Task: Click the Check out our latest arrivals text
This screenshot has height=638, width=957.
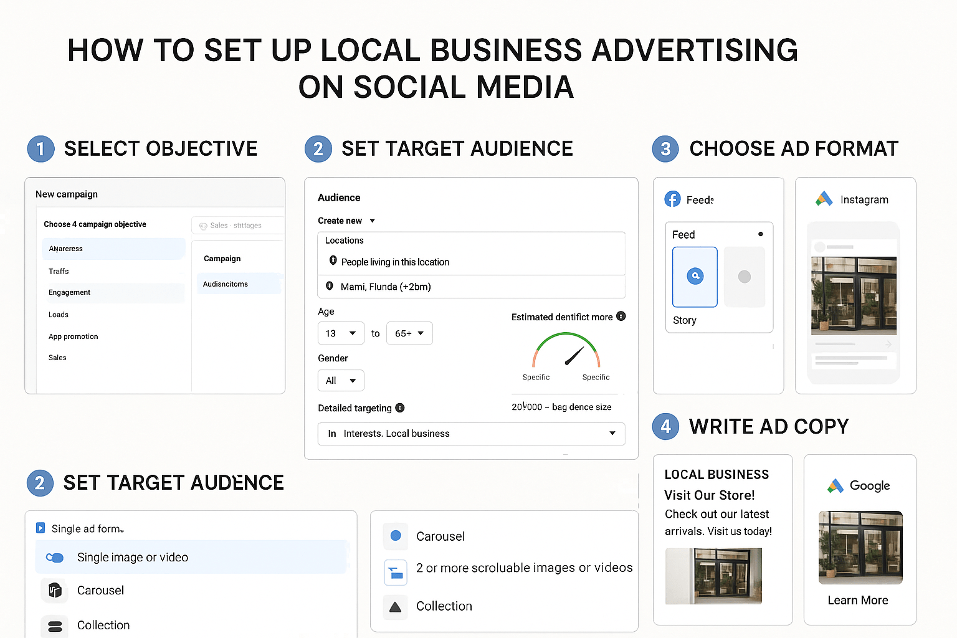Action: click(x=718, y=523)
